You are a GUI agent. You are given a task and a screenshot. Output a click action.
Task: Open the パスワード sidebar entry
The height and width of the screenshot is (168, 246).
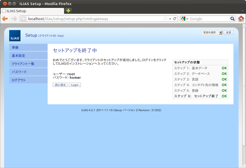[28, 72]
